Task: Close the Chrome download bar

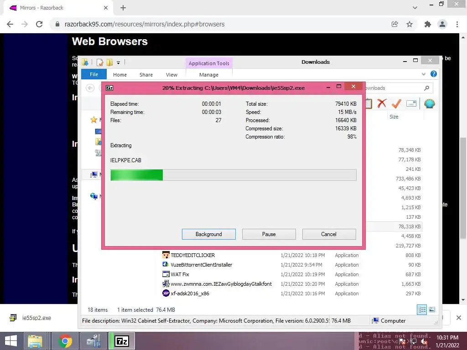Action: pos(459,318)
